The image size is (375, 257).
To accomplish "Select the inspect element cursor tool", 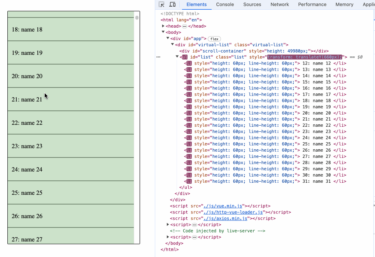I will click(x=161, y=4).
